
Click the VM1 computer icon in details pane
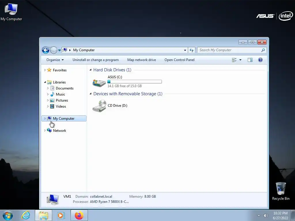(x=53, y=199)
